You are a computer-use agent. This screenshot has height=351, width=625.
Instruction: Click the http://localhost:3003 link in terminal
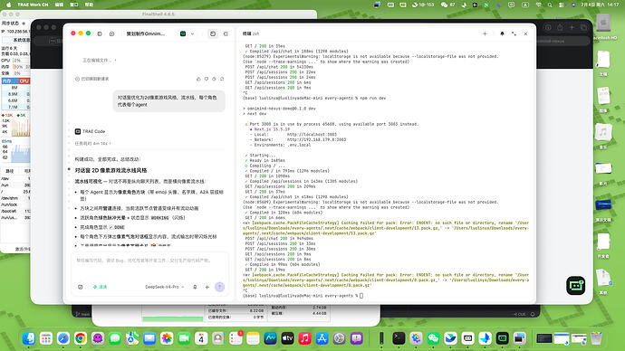click(312, 135)
